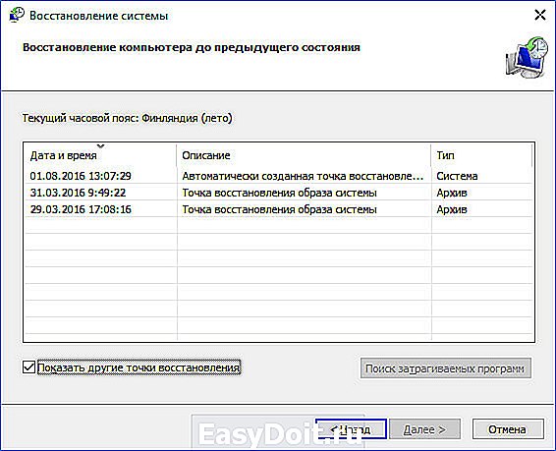This screenshot has width=556, height=451.
Task: Click the Показать другие точки восстановления label text
Action: pos(139,367)
